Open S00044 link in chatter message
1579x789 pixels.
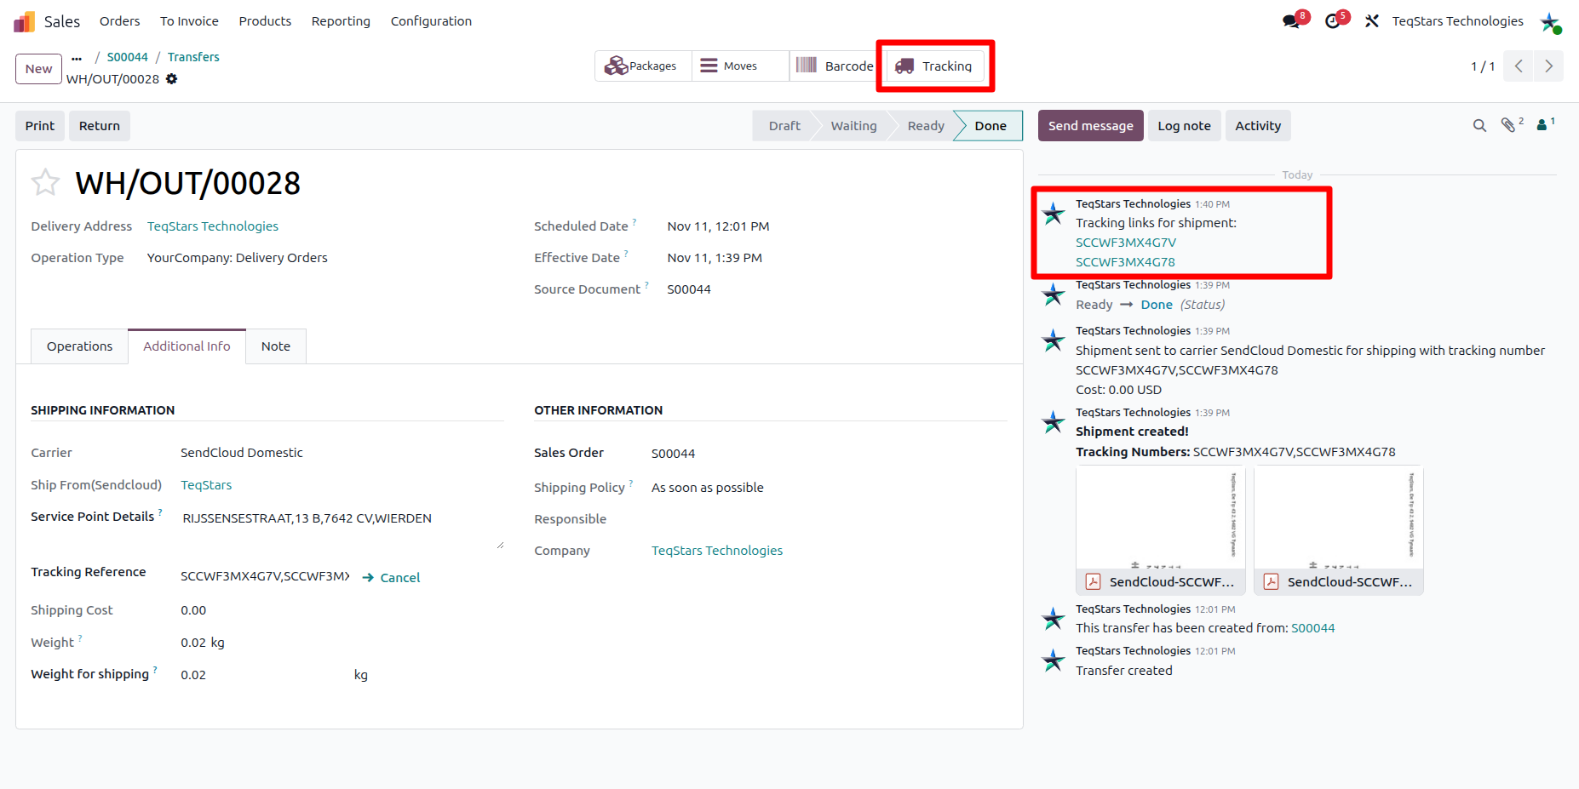click(1312, 628)
